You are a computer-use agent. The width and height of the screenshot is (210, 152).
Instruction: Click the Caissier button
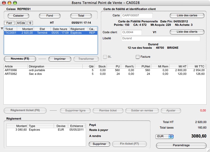click(18, 16)
